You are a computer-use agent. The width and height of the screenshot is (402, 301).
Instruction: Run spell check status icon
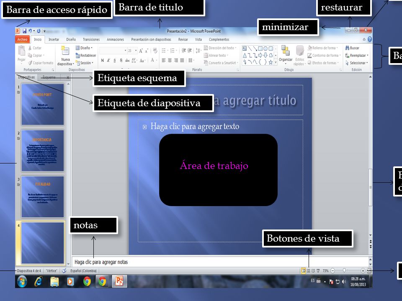pyautogui.click(x=64, y=270)
